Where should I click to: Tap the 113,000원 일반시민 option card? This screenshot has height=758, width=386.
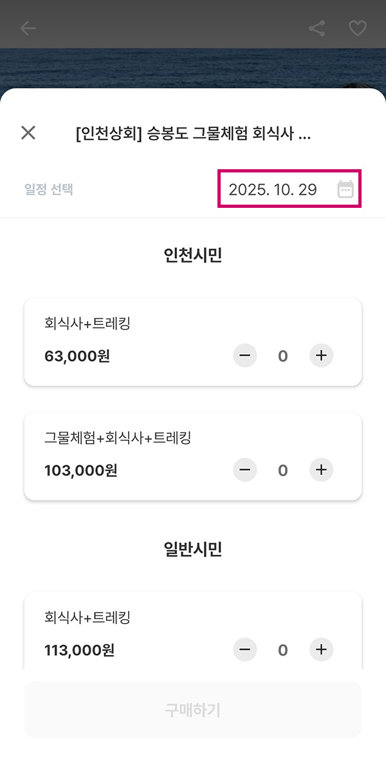point(129,634)
